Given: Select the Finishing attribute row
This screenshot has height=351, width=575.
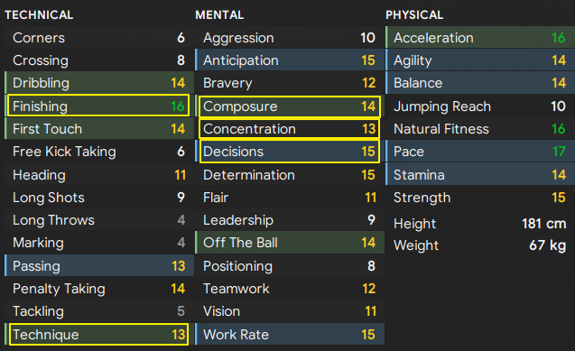Looking at the screenshot, I should pyautogui.click(x=97, y=106).
